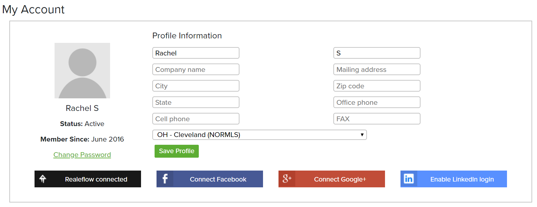
Task: Click the Realeflow connected button label
Action: tap(96, 179)
